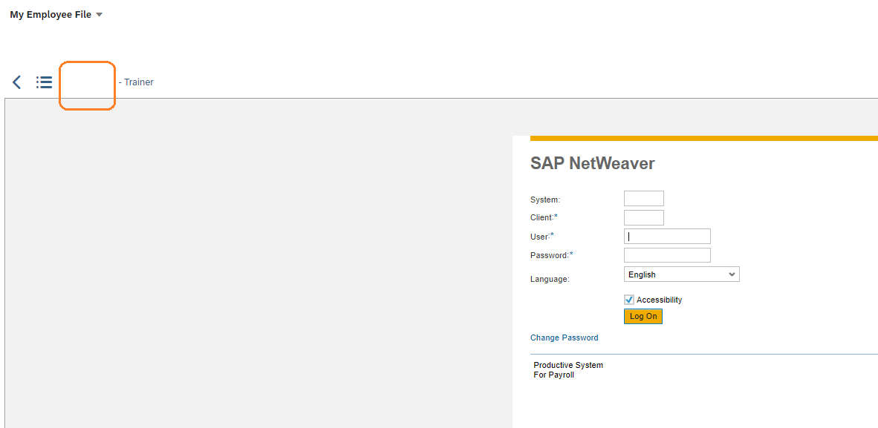Toggle the Accessibility checkbox
This screenshot has height=428, width=878.
coord(629,300)
